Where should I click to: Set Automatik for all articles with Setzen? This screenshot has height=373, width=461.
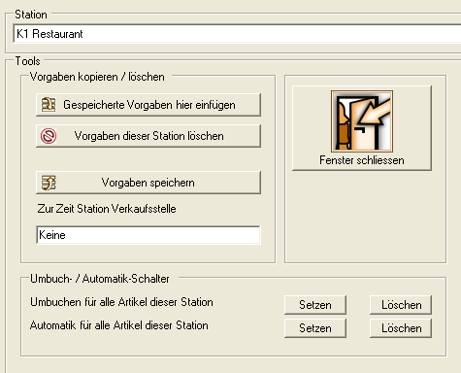point(315,328)
